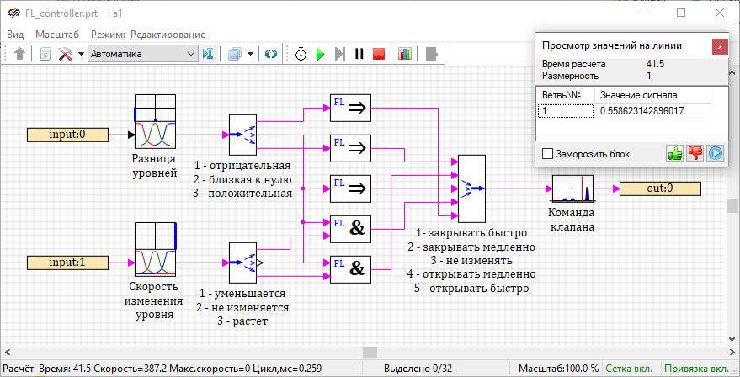Expand the dropdown arrow next to layers icon
Screen dimensions: 740x377
tap(251, 54)
